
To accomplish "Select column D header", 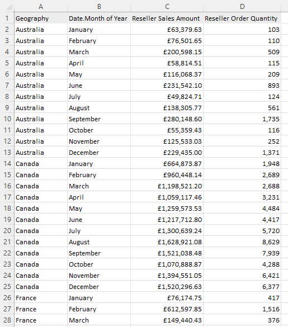I will tap(242, 7).
